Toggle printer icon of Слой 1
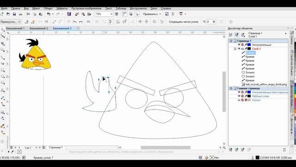 pyautogui.click(x=242, y=49)
